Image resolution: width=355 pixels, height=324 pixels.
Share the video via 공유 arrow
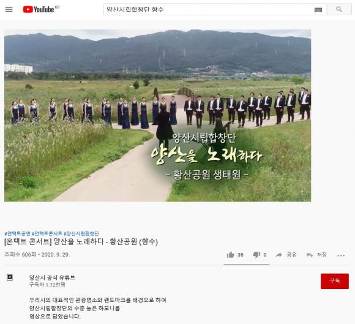[x=286, y=255]
